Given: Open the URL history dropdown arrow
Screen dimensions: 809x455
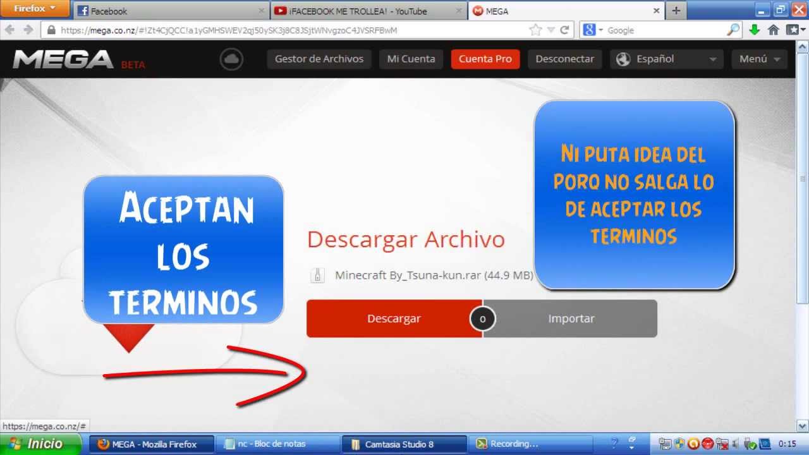Looking at the screenshot, I should [x=550, y=30].
